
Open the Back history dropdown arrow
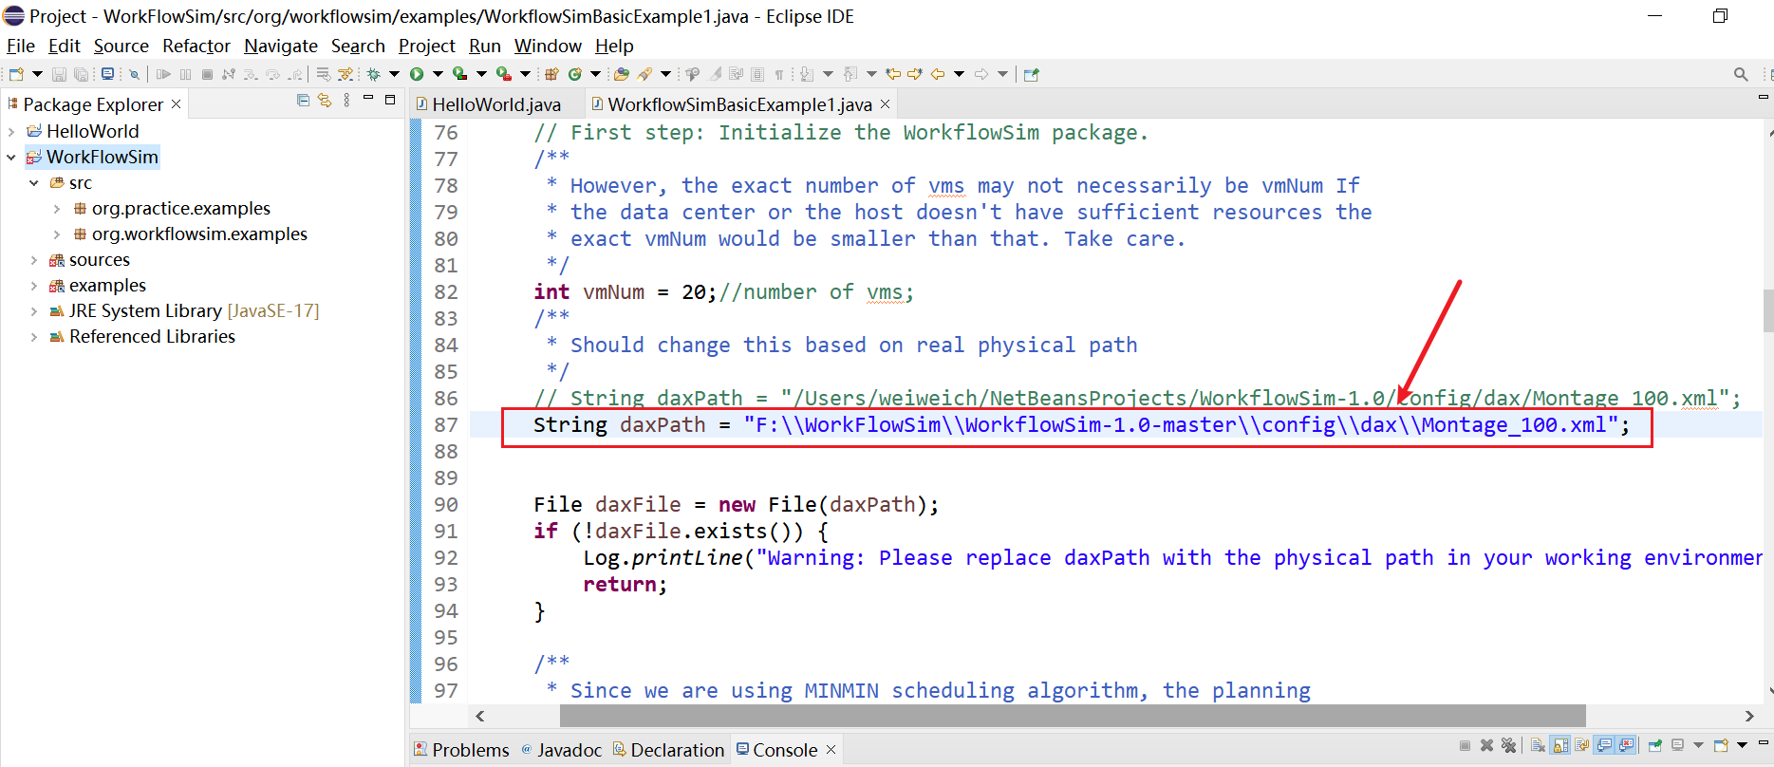click(960, 74)
